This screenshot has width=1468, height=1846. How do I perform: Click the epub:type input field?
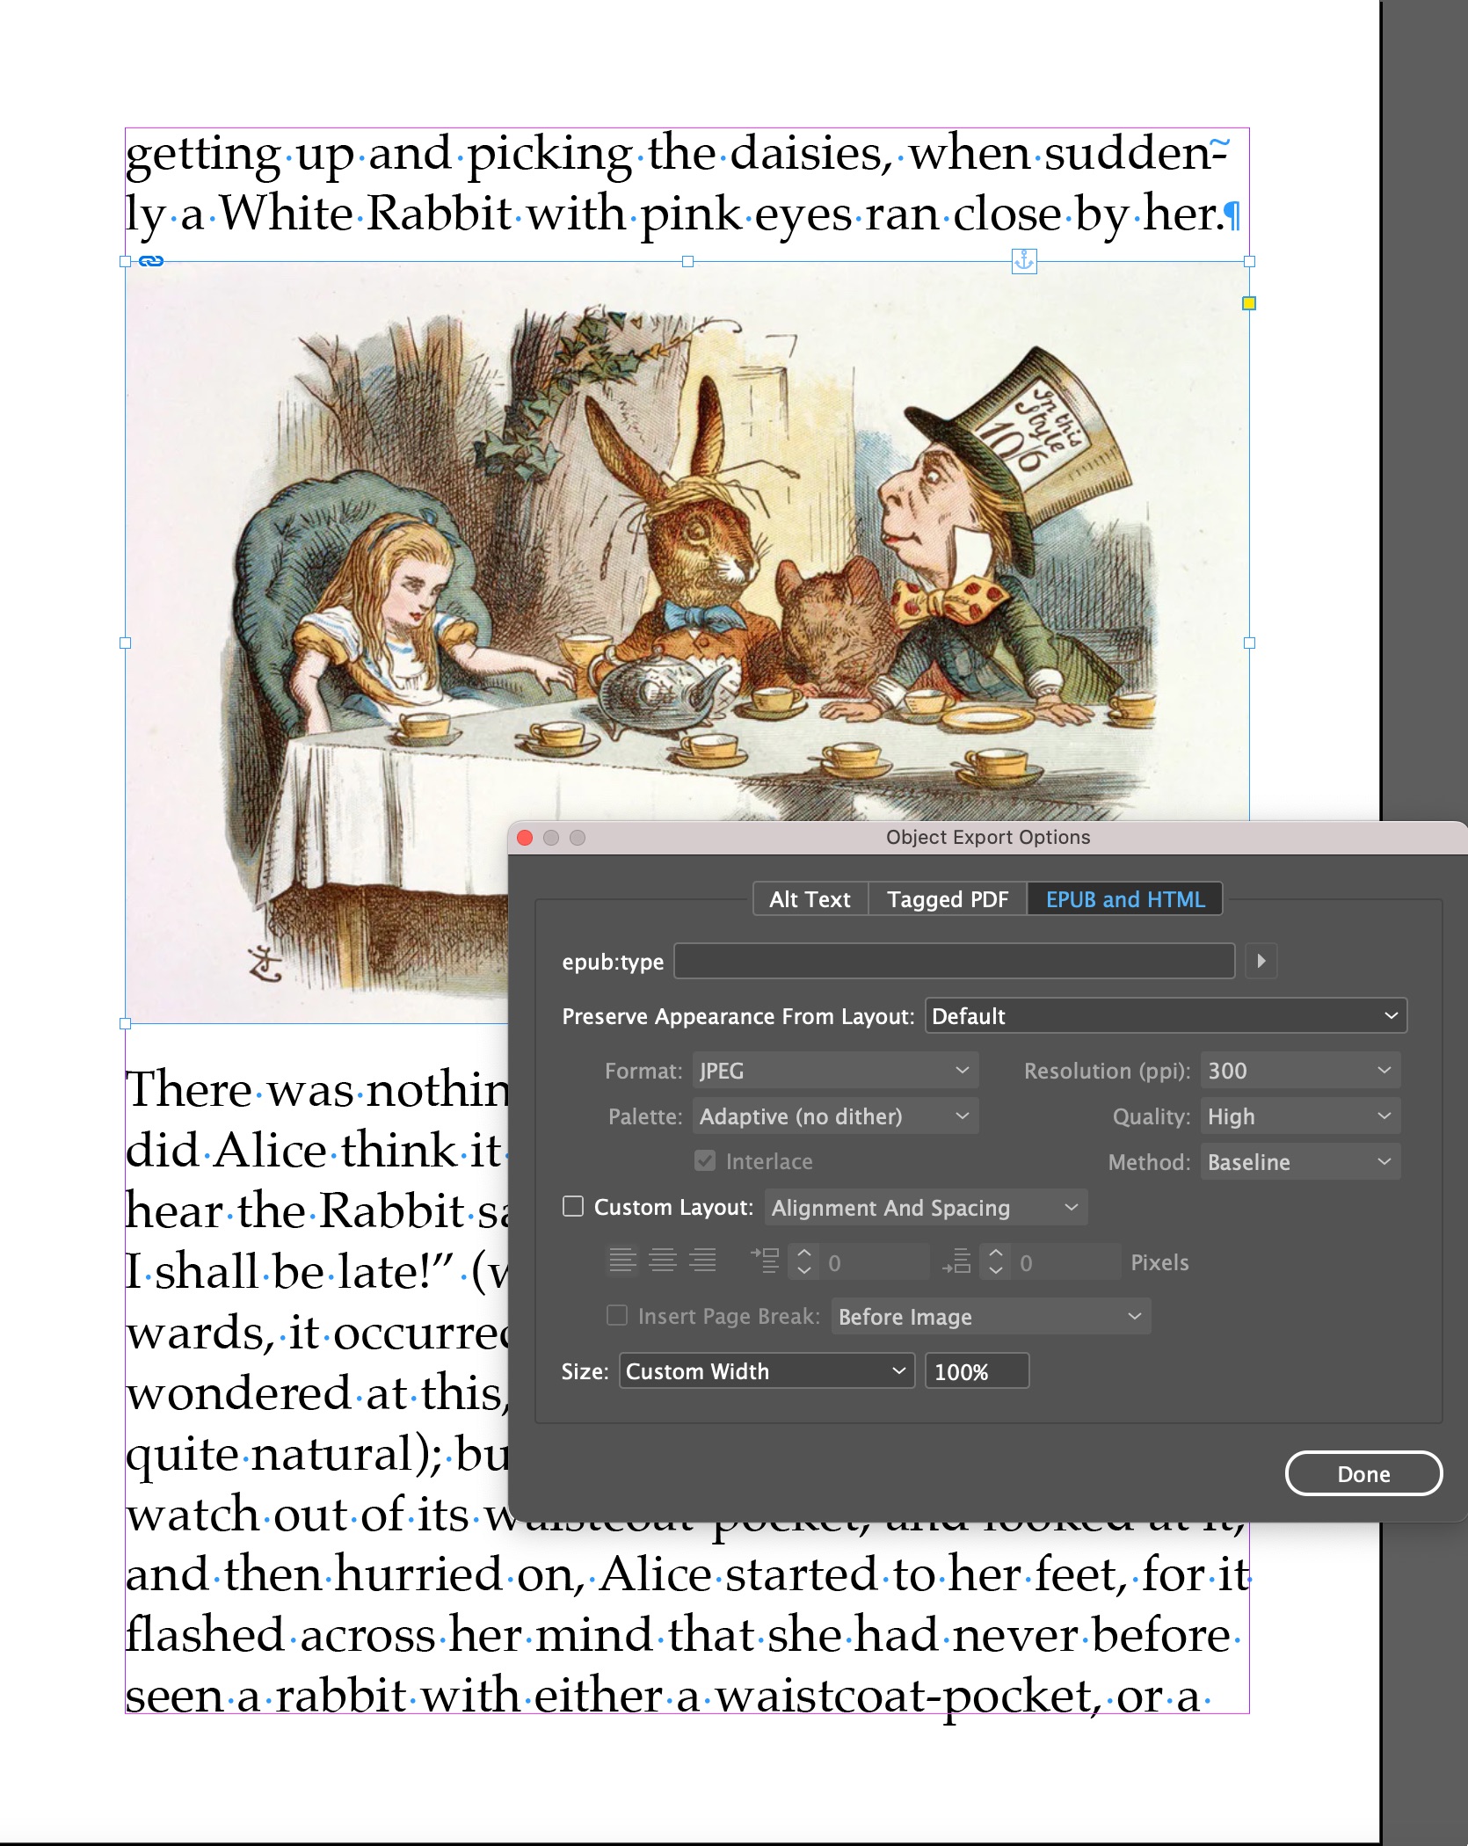tap(955, 961)
